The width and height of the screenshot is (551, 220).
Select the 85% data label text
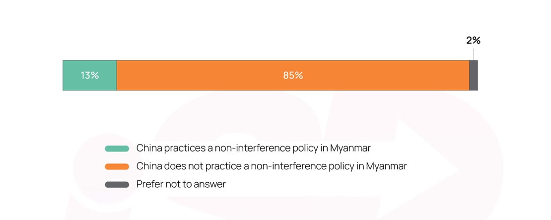tap(293, 75)
